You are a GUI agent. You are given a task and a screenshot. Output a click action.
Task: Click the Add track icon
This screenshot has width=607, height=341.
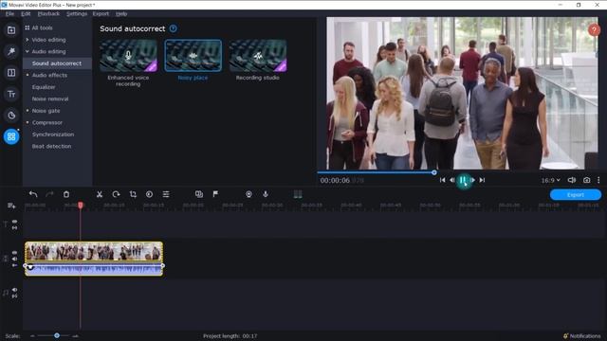(11, 206)
